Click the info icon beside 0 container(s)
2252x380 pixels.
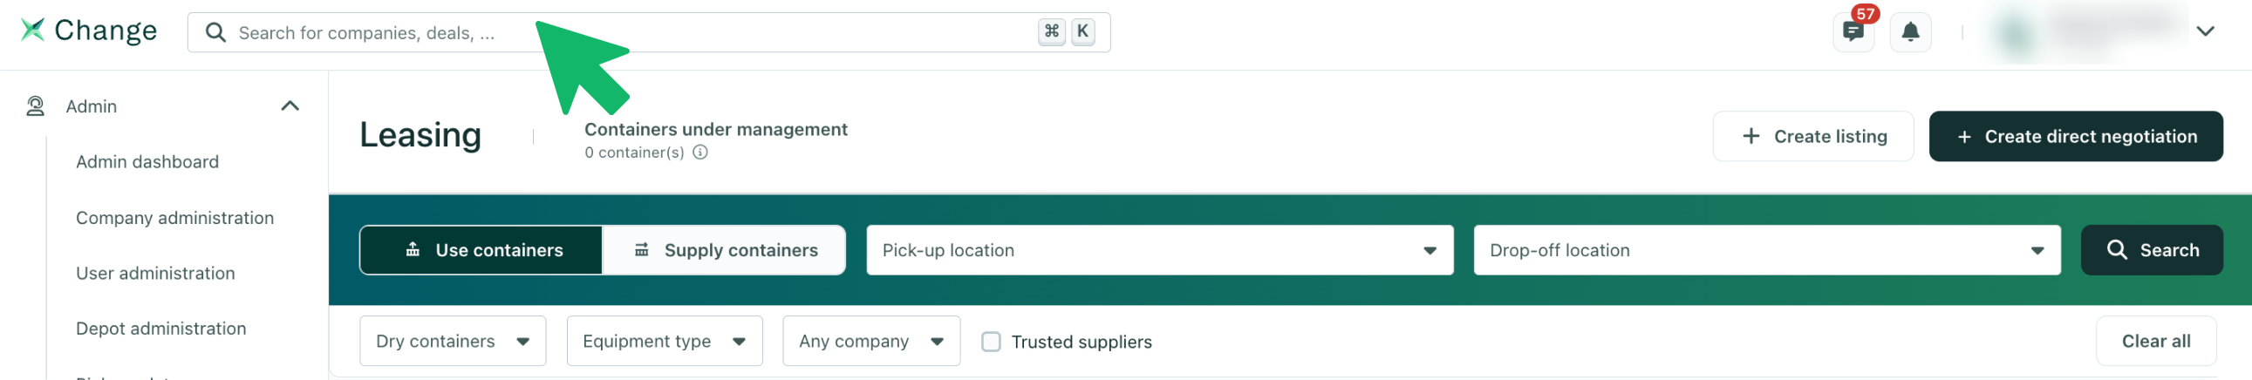tap(699, 152)
